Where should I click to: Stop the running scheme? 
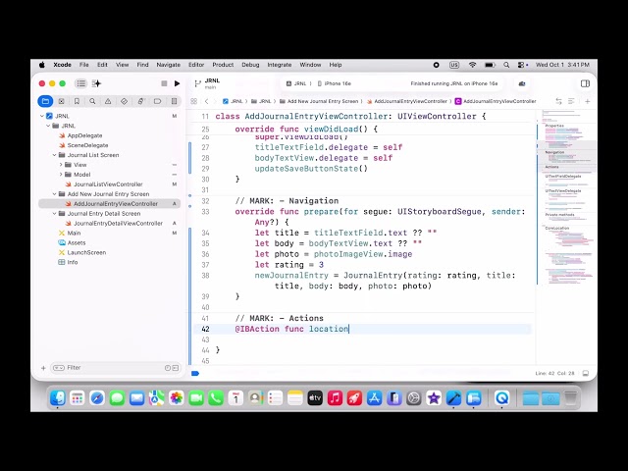pos(164,83)
